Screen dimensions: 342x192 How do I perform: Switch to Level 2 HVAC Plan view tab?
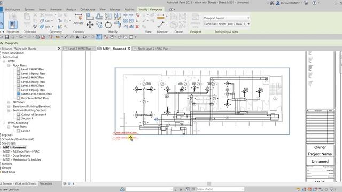click(x=80, y=49)
